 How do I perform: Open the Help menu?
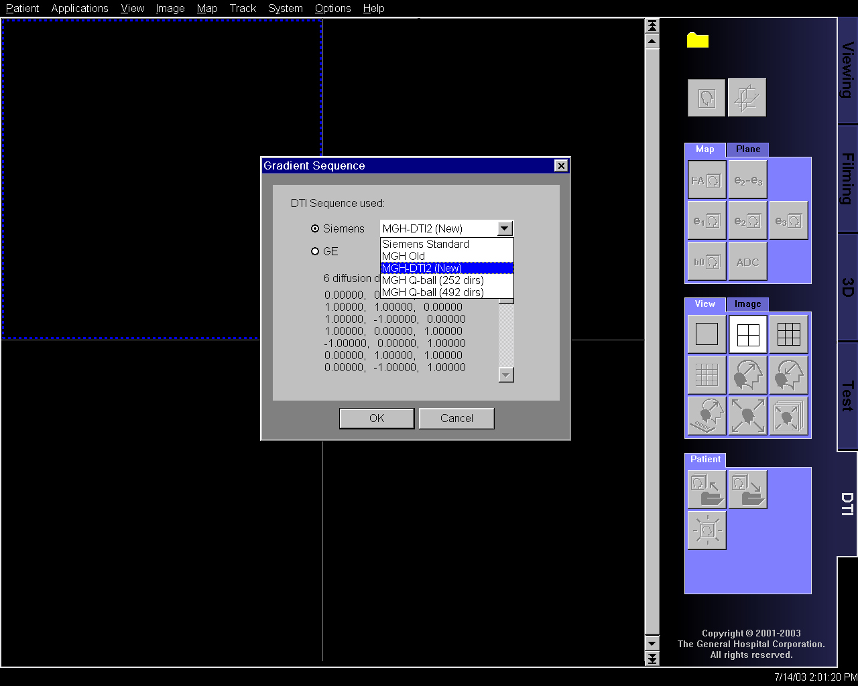tap(373, 8)
